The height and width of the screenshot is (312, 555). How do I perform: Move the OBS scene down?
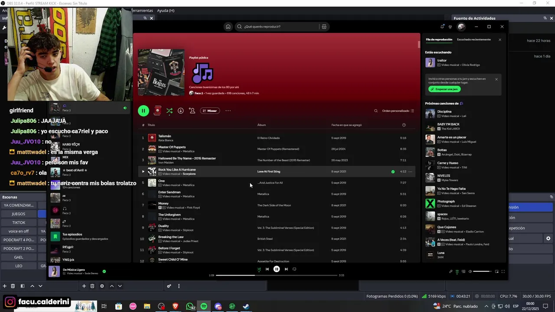pyautogui.click(x=40, y=286)
